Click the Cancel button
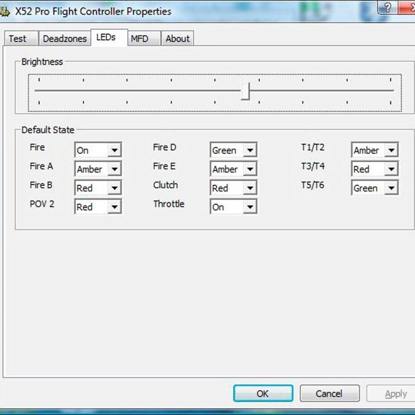Screen dimensions: 415x415 coord(329,393)
